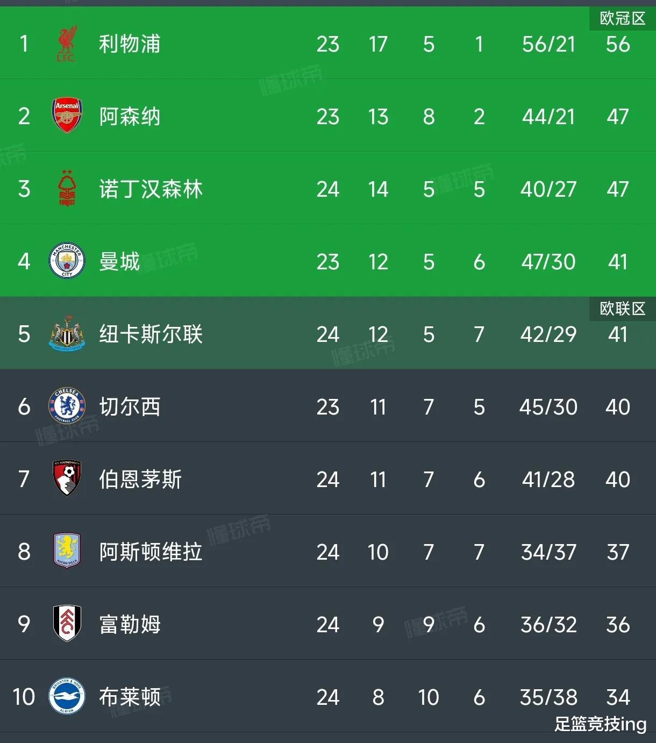Select the Nottingham Forest logo
This screenshot has width=656, height=743.
[x=67, y=188]
